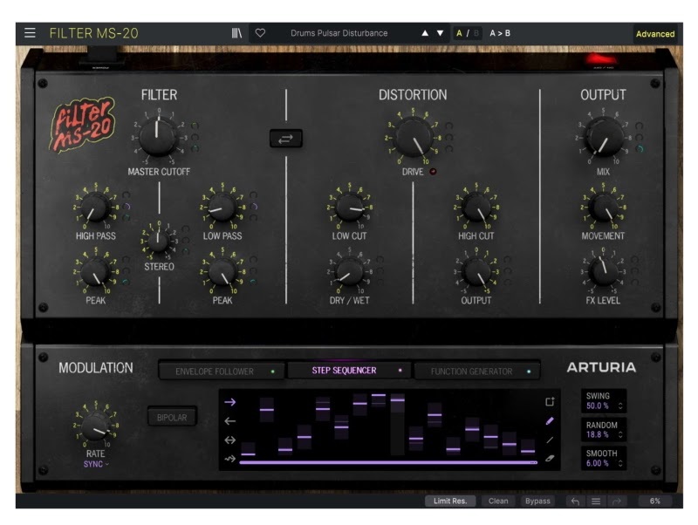Select the eraser tool in sequencer
The height and width of the screenshot is (525, 698).
[x=550, y=458]
